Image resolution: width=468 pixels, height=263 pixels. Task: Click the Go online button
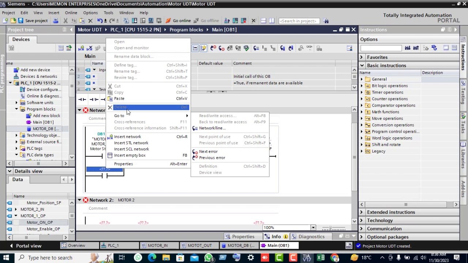[178, 21]
